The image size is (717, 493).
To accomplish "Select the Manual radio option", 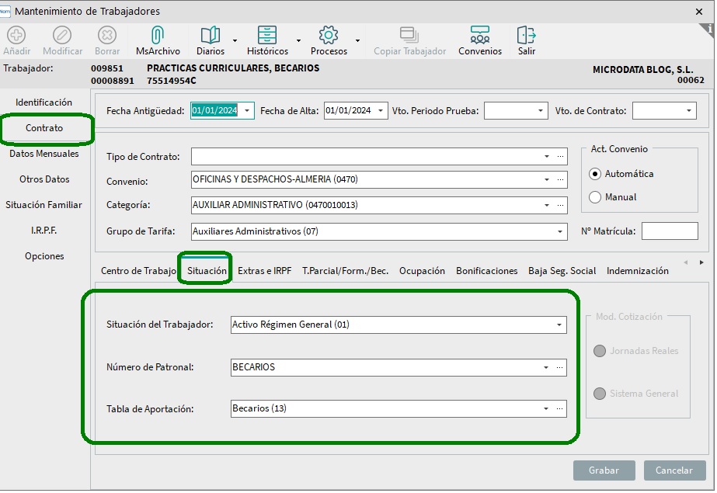I will coord(596,197).
